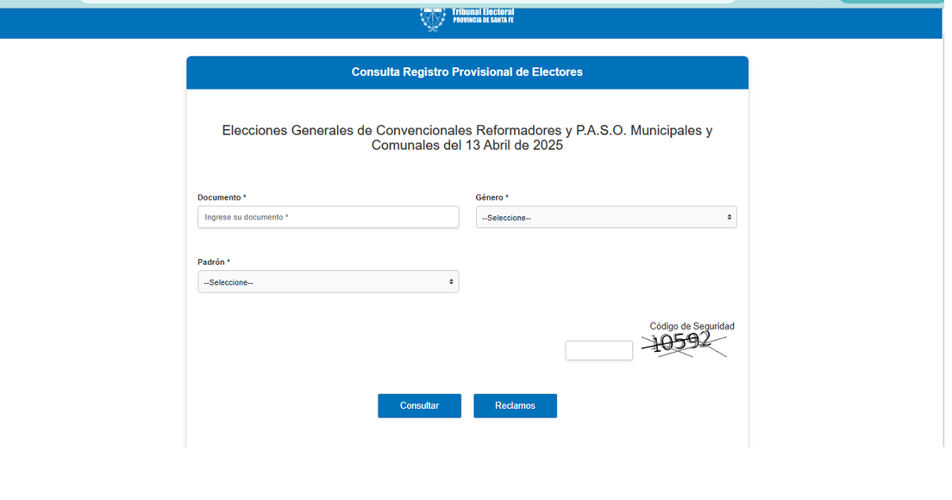The width and height of the screenshot is (952, 500).
Task: Click the Tribunal Electoral Provincia de Santa Fe title
Action: pos(482,16)
